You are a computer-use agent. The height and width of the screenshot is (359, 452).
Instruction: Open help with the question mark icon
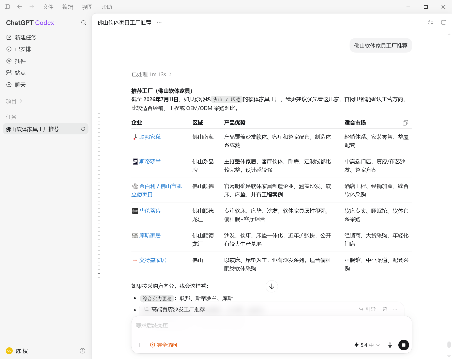click(82, 351)
